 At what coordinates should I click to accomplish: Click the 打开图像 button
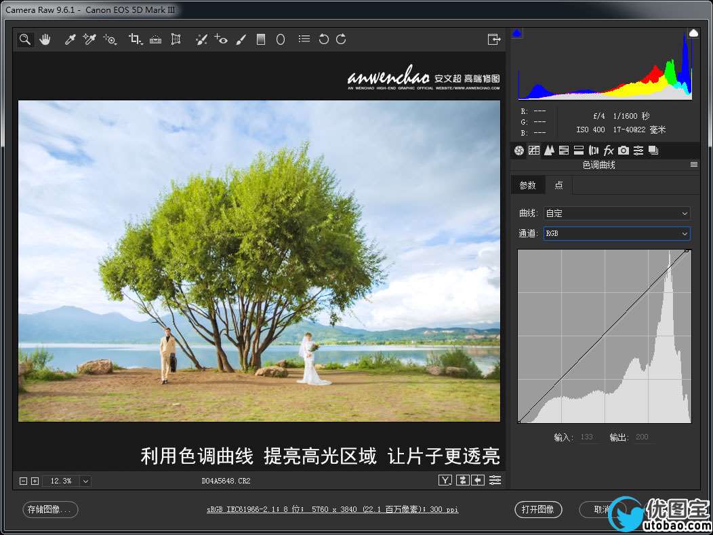(x=538, y=509)
